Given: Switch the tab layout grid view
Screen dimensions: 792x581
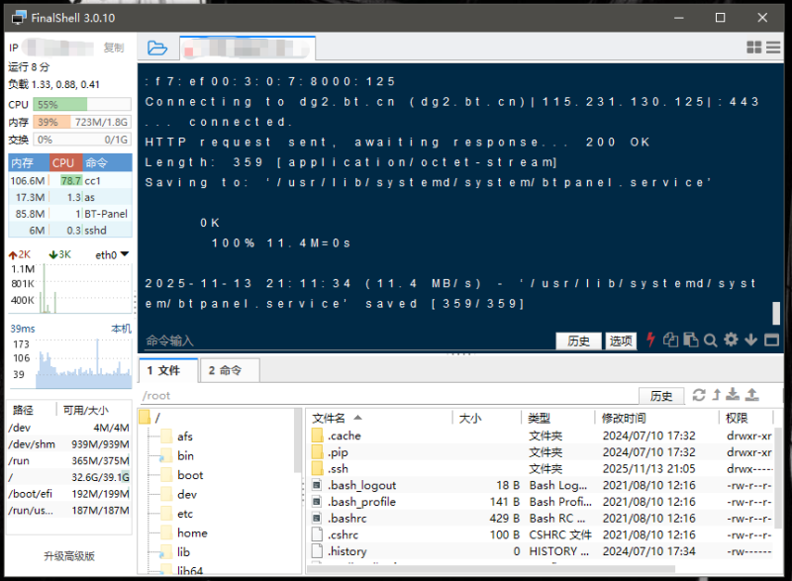Looking at the screenshot, I should coord(753,48).
